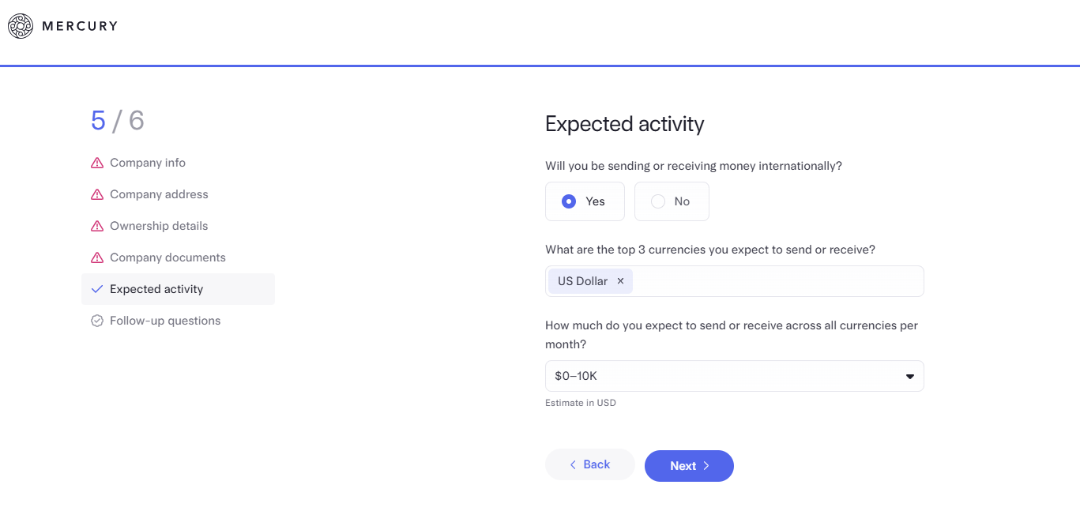This screenshot has height=511, width=1080.
Task: Click circled check icon beside Follow-up questions
Action: click(x=97, y=321)
